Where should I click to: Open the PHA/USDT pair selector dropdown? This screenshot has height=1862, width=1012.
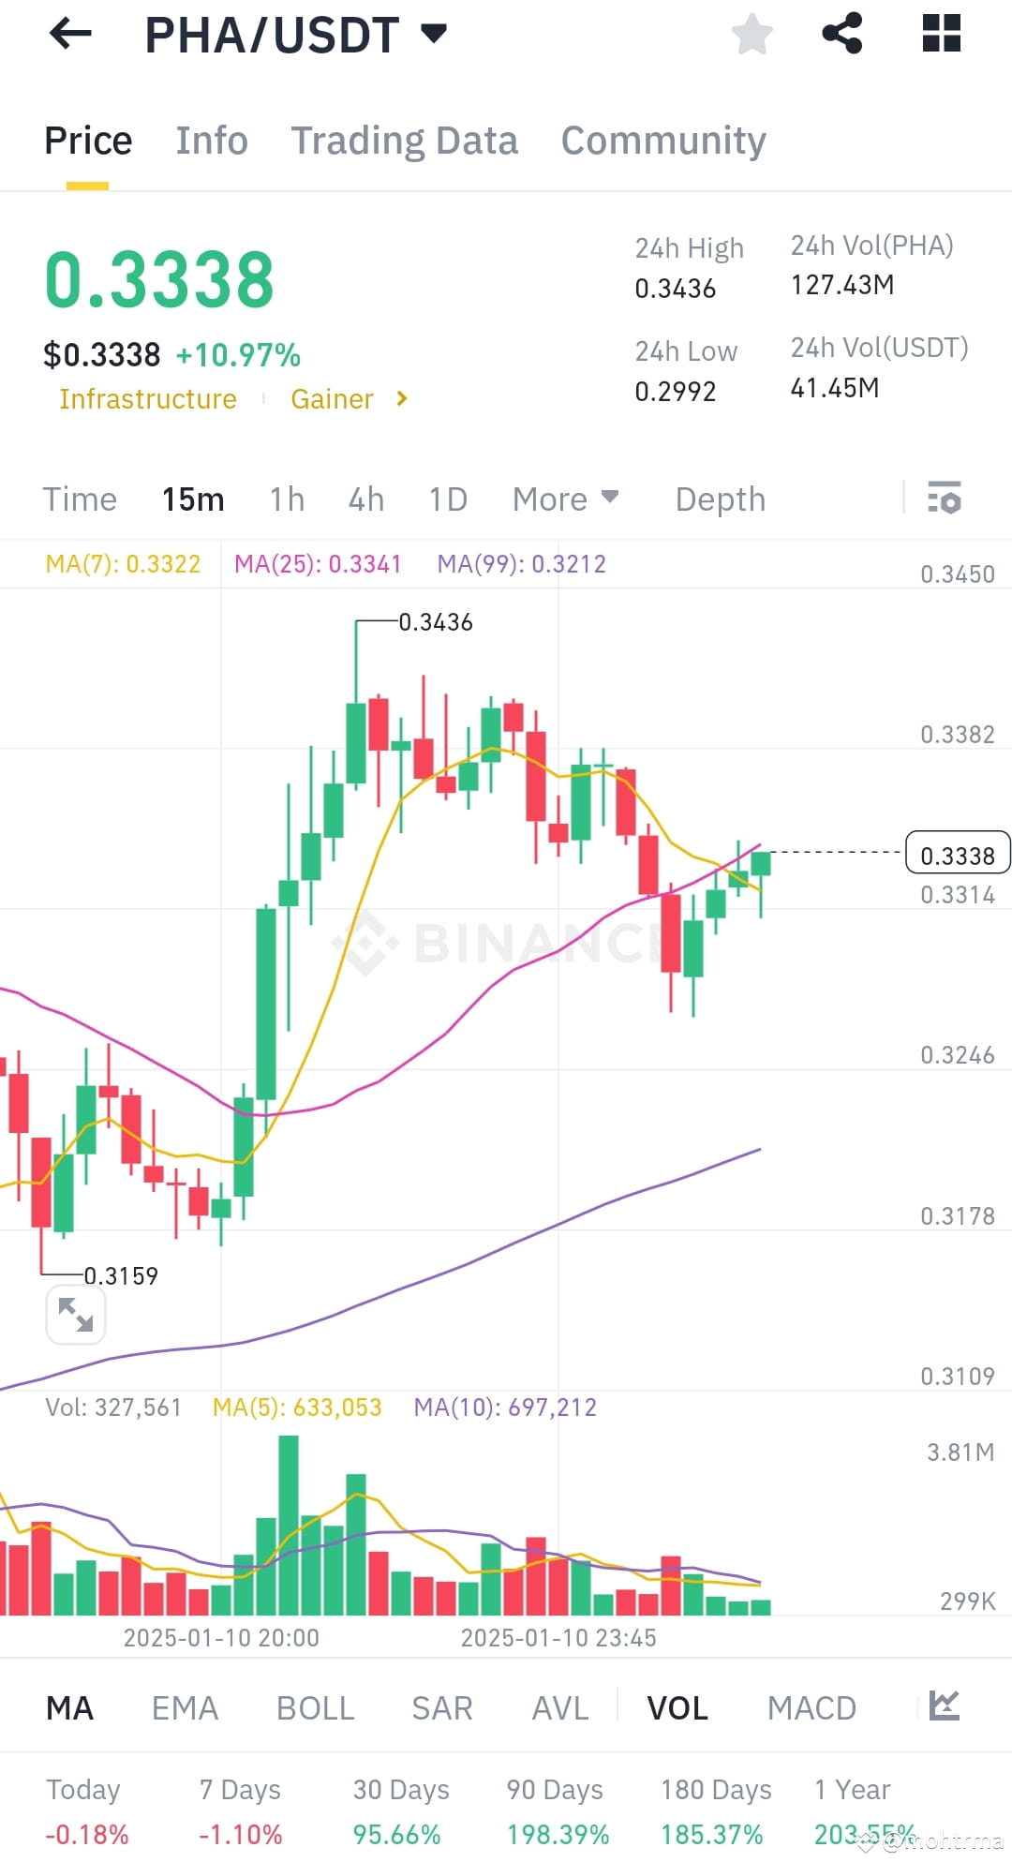(x=432, y=34)
